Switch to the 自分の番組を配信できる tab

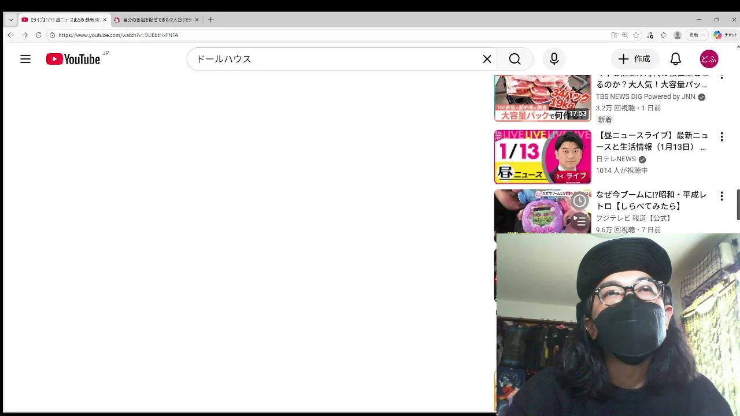point(156,20)
